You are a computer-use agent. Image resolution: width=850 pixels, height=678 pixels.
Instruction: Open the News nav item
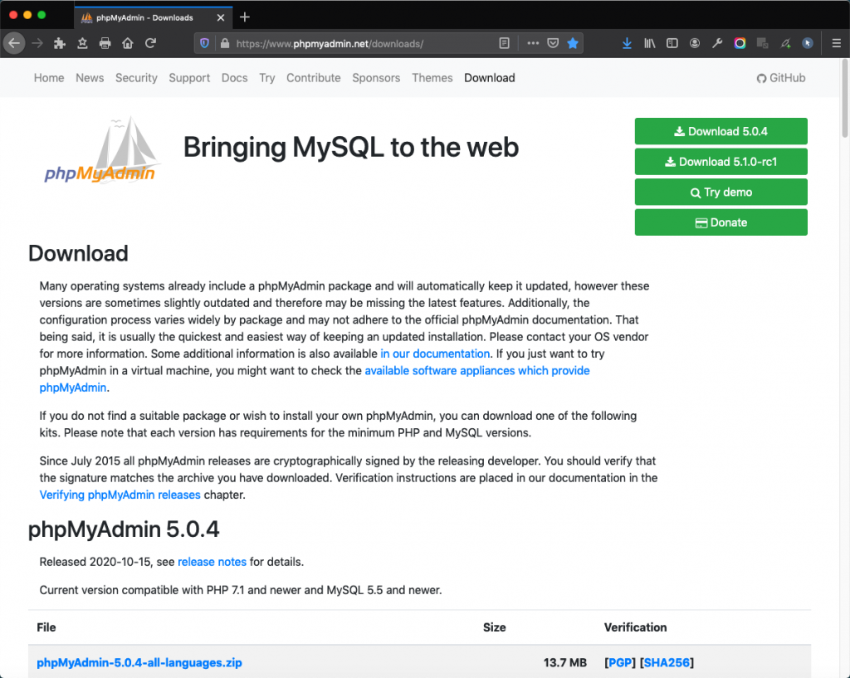90,78
